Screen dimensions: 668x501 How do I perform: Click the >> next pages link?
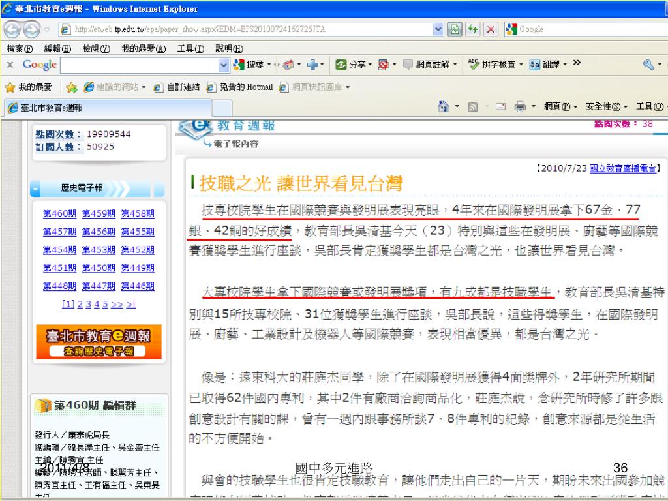[117, 304]
